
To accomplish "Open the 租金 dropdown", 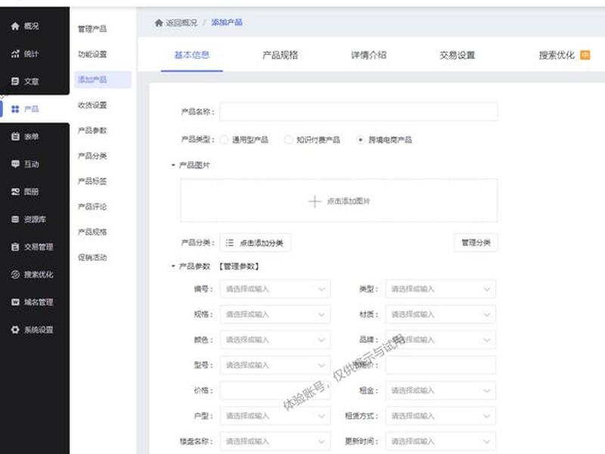I will point(440,390).
